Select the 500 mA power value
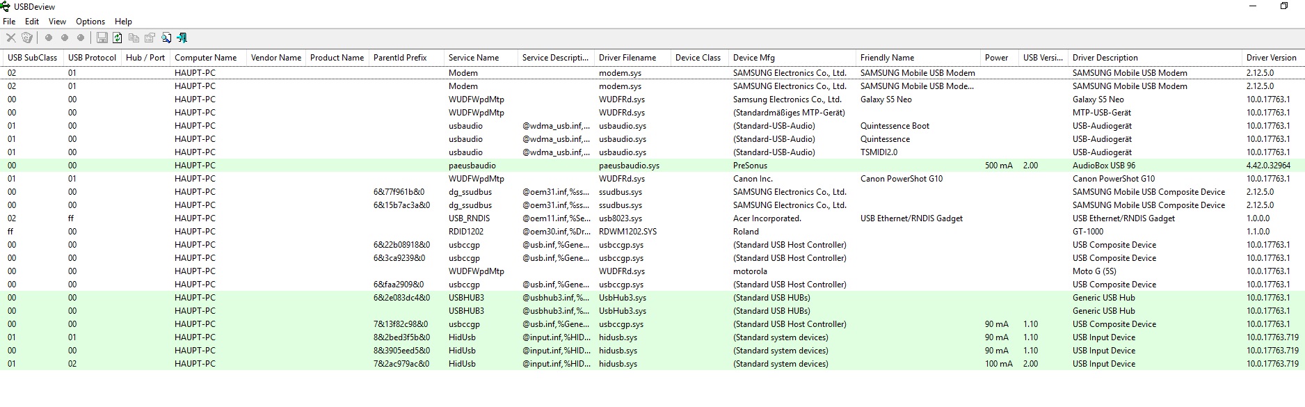This screenshot has width=1305, height=407. (x=999, y=166)
